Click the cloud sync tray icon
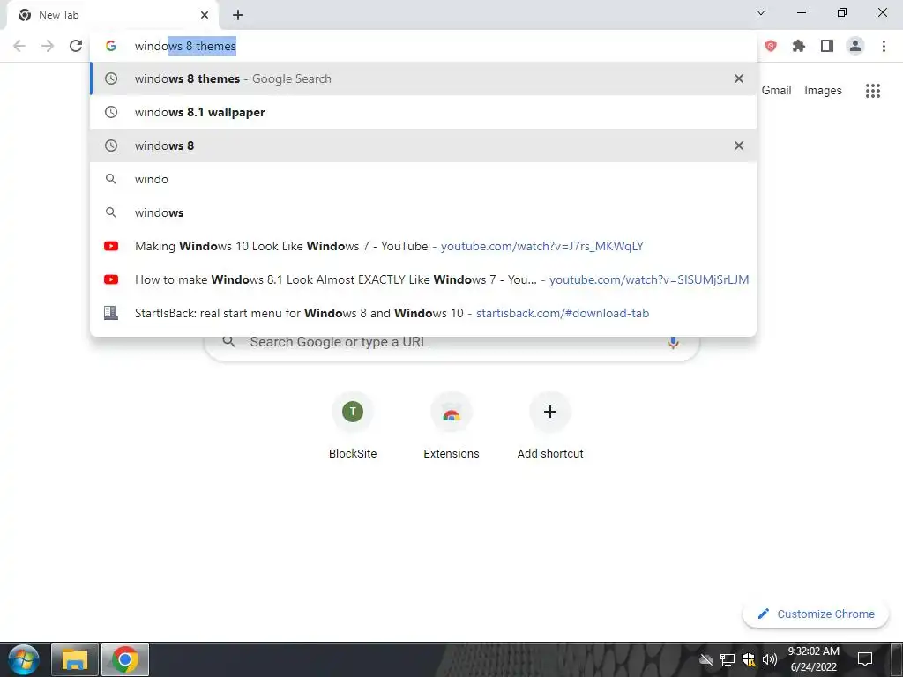The height and width of the screenshot is (677, 903). click(706, 659)
